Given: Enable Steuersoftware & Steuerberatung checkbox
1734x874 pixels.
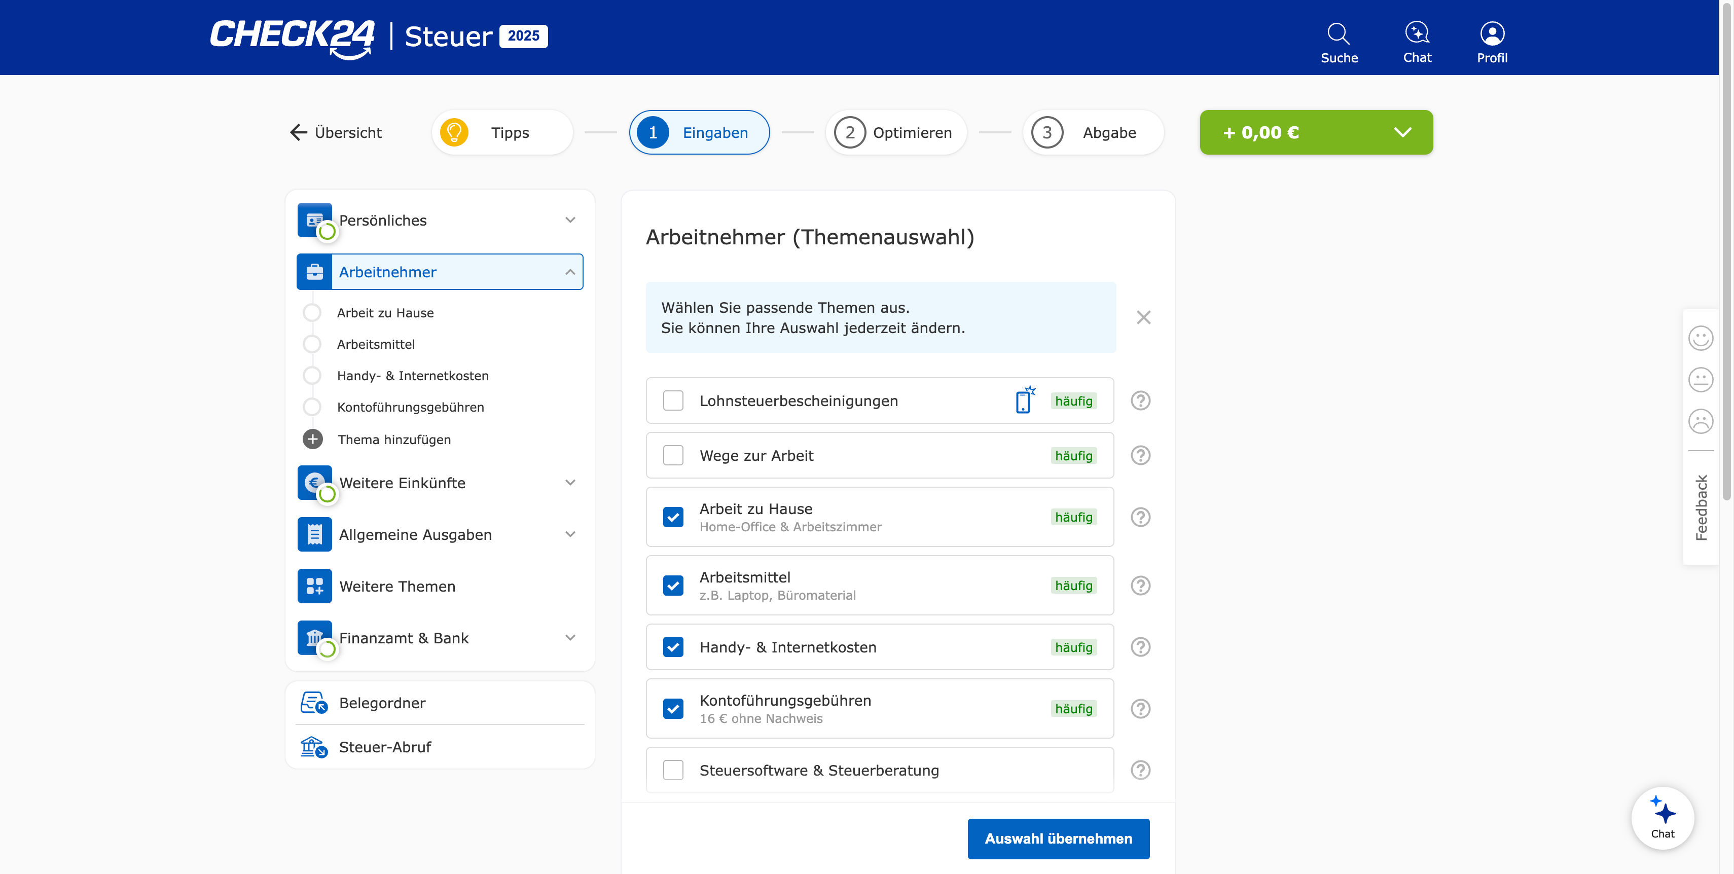Looking at the screenshot, I should click(673, 770).
